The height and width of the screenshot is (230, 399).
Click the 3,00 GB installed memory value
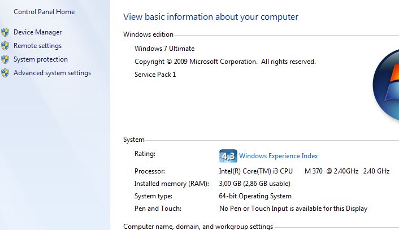pos(254,184)
